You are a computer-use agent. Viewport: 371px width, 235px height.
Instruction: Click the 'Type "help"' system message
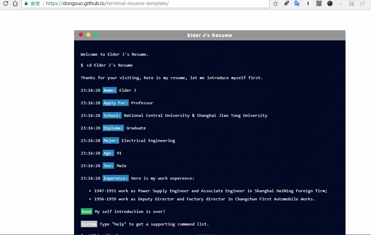pyautogui.click(x=154, y=224)
